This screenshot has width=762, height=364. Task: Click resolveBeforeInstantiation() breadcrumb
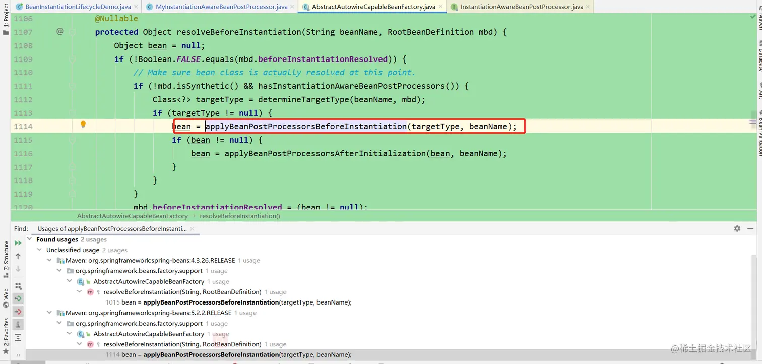[240, 216]
